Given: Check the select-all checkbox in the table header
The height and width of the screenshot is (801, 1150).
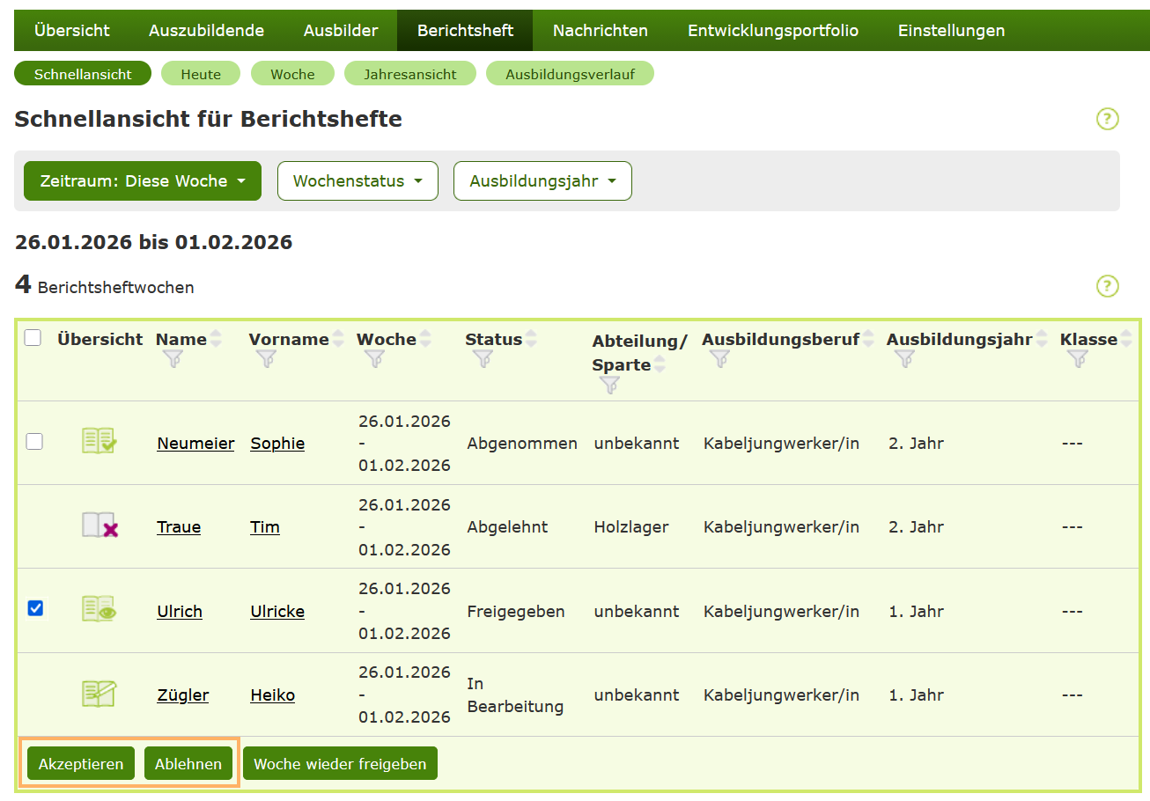Looking at the screenshot, I should pos(33,337).
